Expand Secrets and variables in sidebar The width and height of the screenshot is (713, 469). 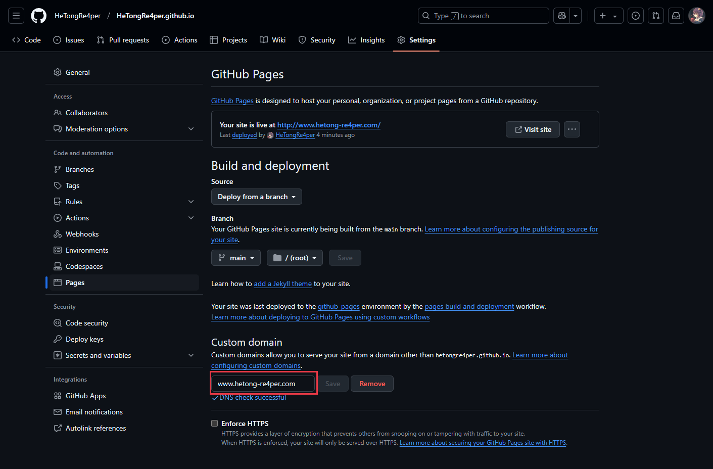point(191,355)
